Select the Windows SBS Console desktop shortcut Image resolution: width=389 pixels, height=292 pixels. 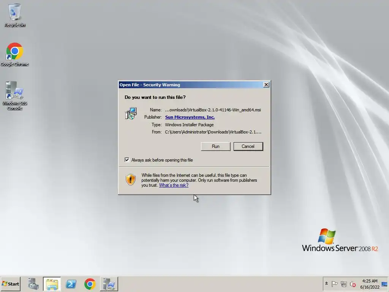coord(14,96)
